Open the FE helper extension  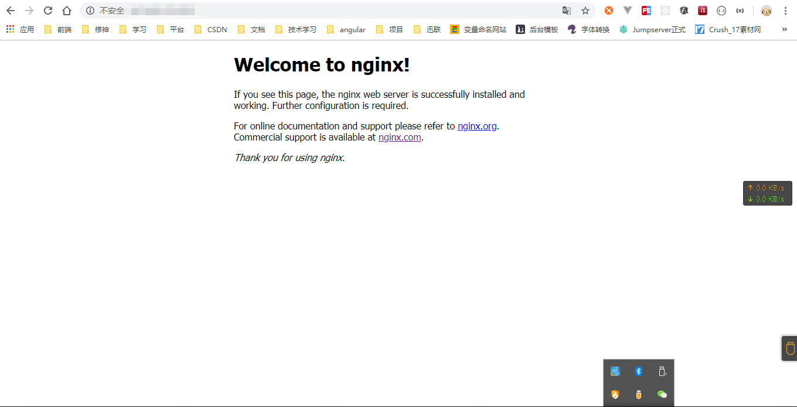pos(646,11)
